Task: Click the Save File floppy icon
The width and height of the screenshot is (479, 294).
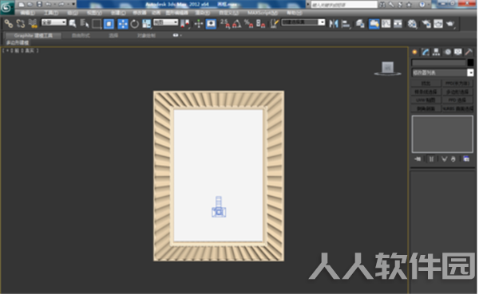Action: click(x=39, y=4)
